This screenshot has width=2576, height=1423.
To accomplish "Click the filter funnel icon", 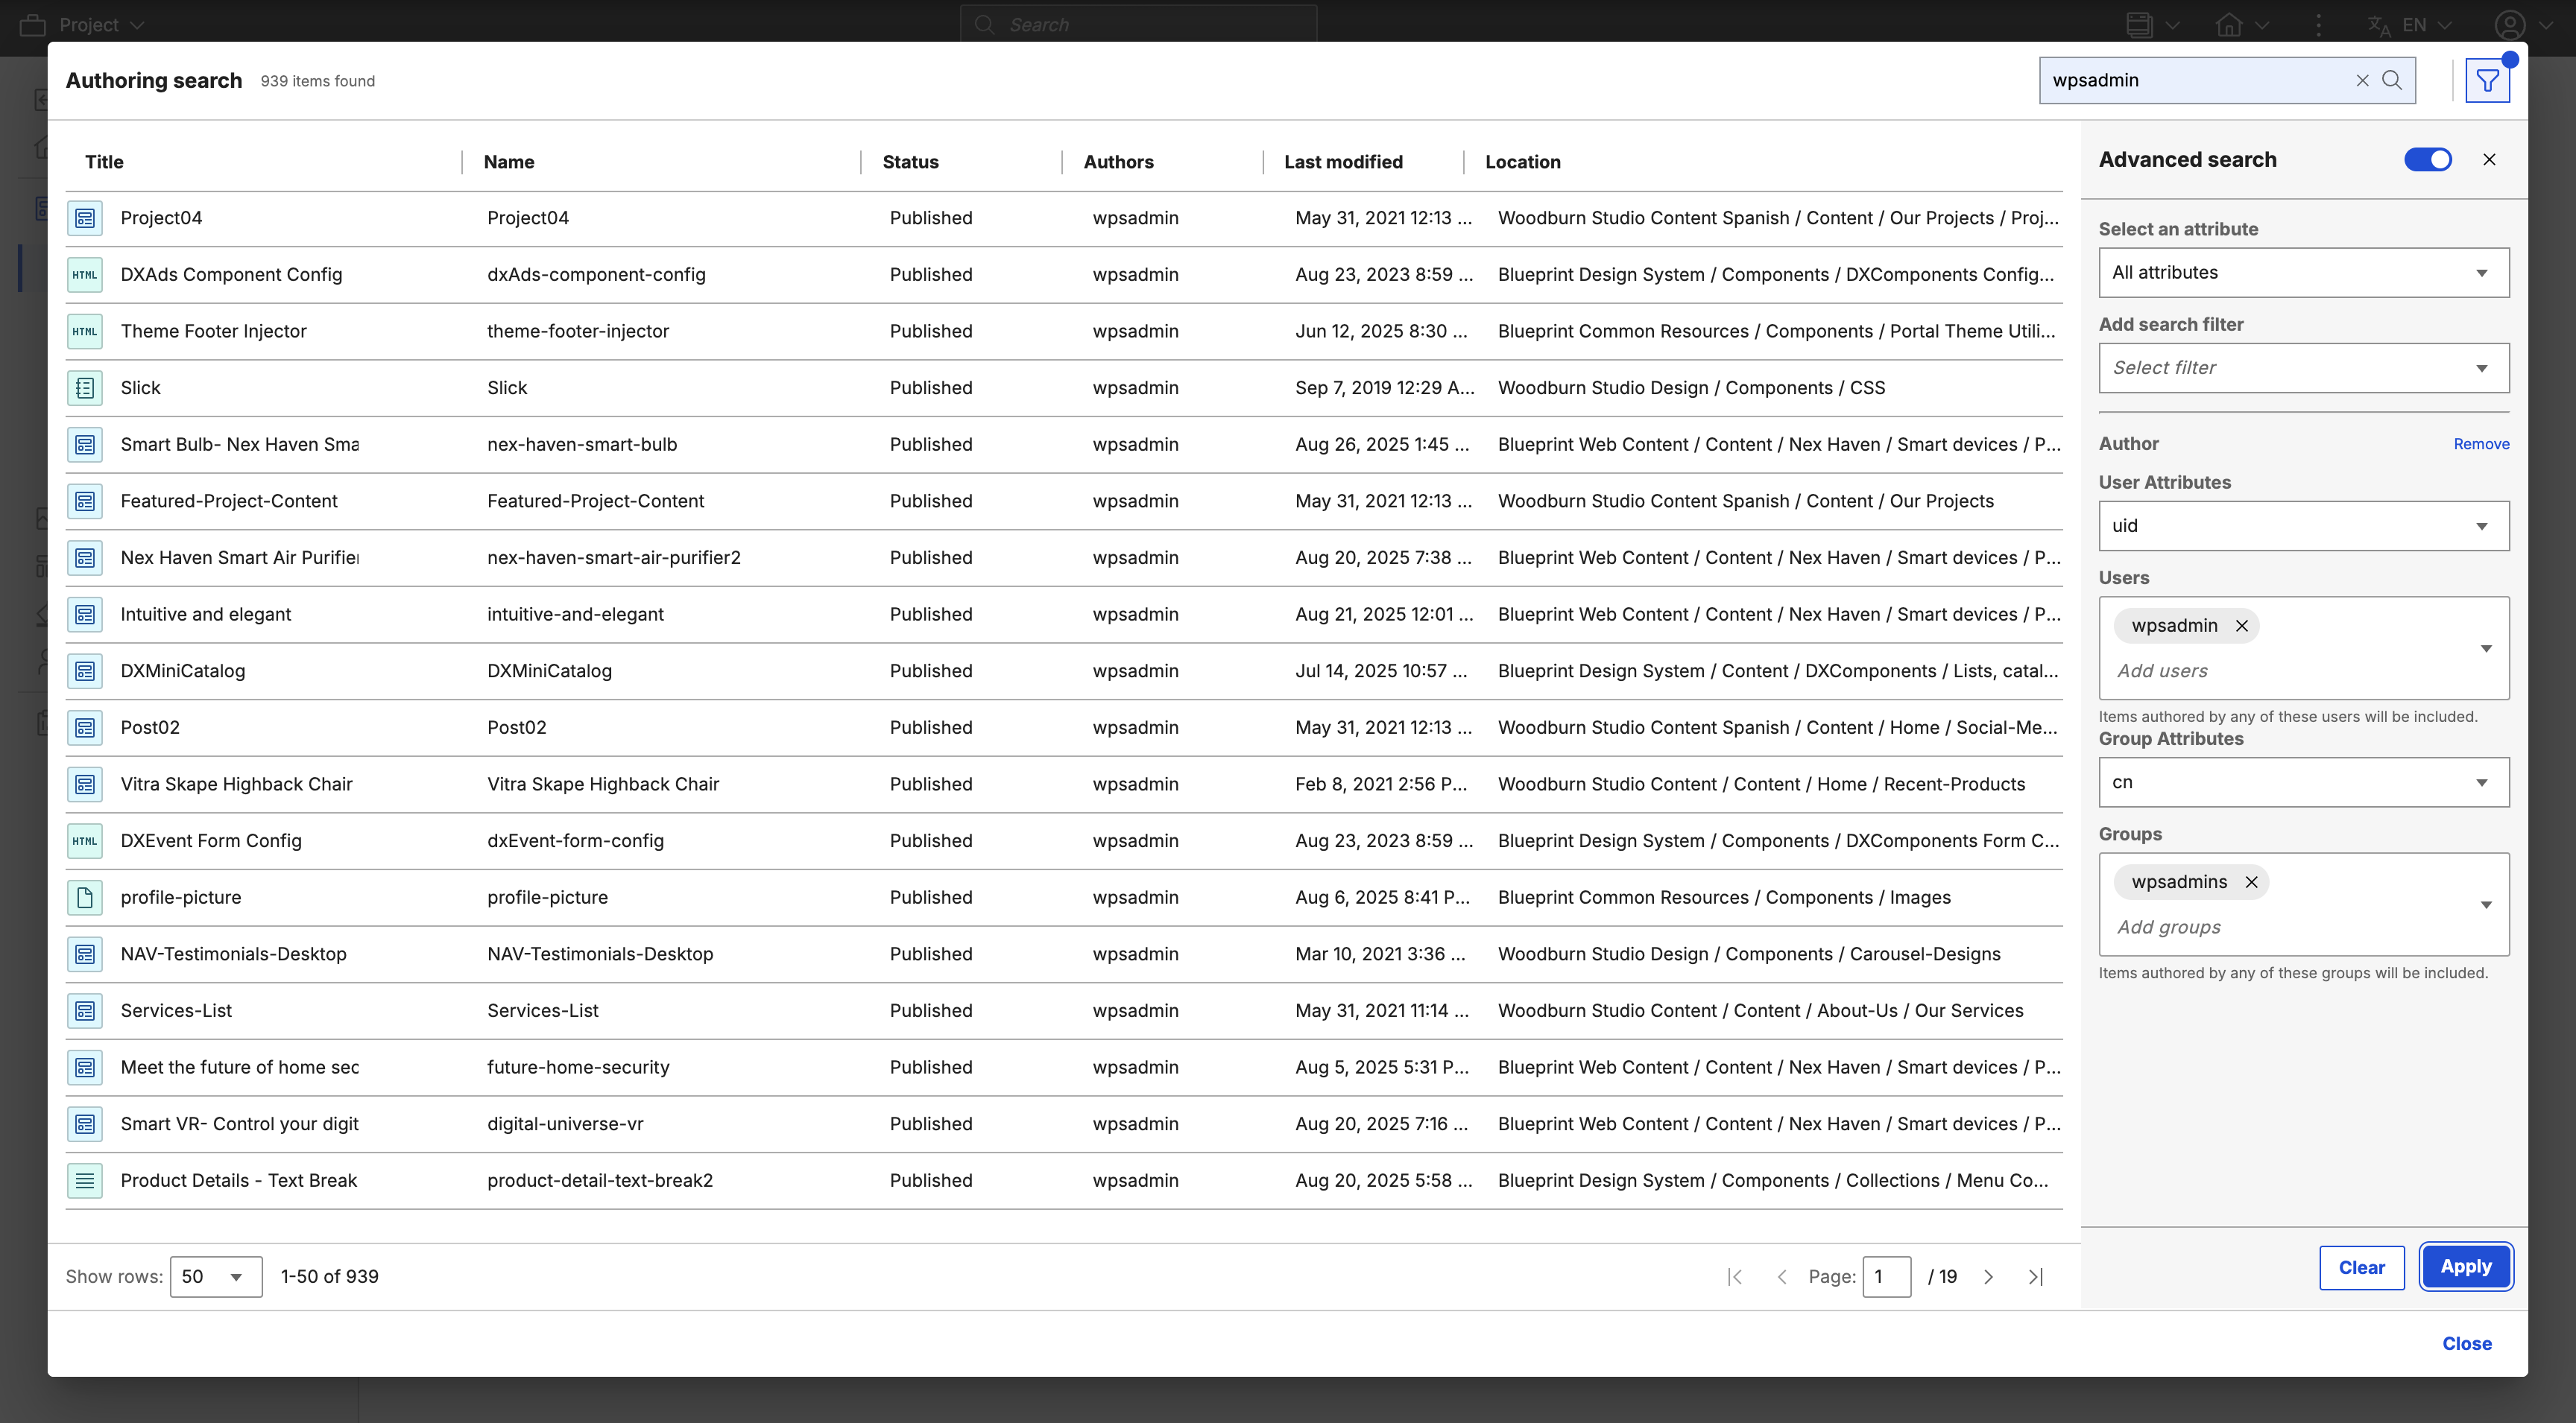I will click(2486, 81).
